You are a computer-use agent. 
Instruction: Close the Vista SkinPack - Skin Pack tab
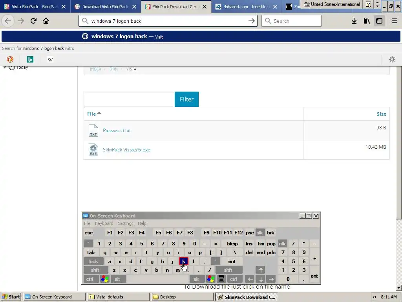(x=64, y=7)
